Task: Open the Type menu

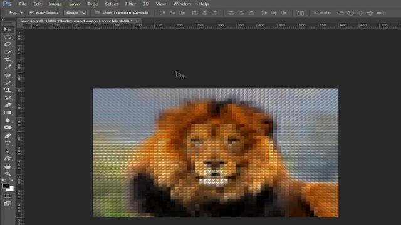Action: click(x=93, y=4)
